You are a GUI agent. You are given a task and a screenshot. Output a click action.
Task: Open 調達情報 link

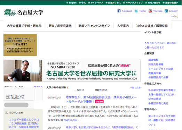[153, 60]
